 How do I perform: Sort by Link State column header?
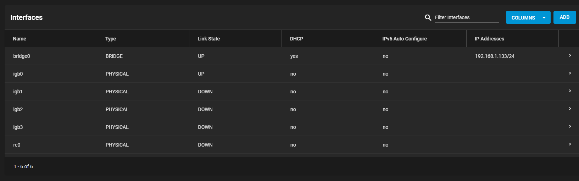pyautogui.click(x=208, y=39)
